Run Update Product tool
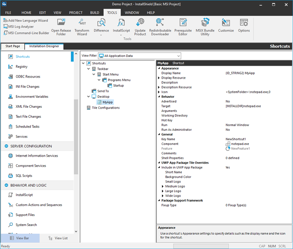This screenshot has height=249, width=293. (140, 27)
